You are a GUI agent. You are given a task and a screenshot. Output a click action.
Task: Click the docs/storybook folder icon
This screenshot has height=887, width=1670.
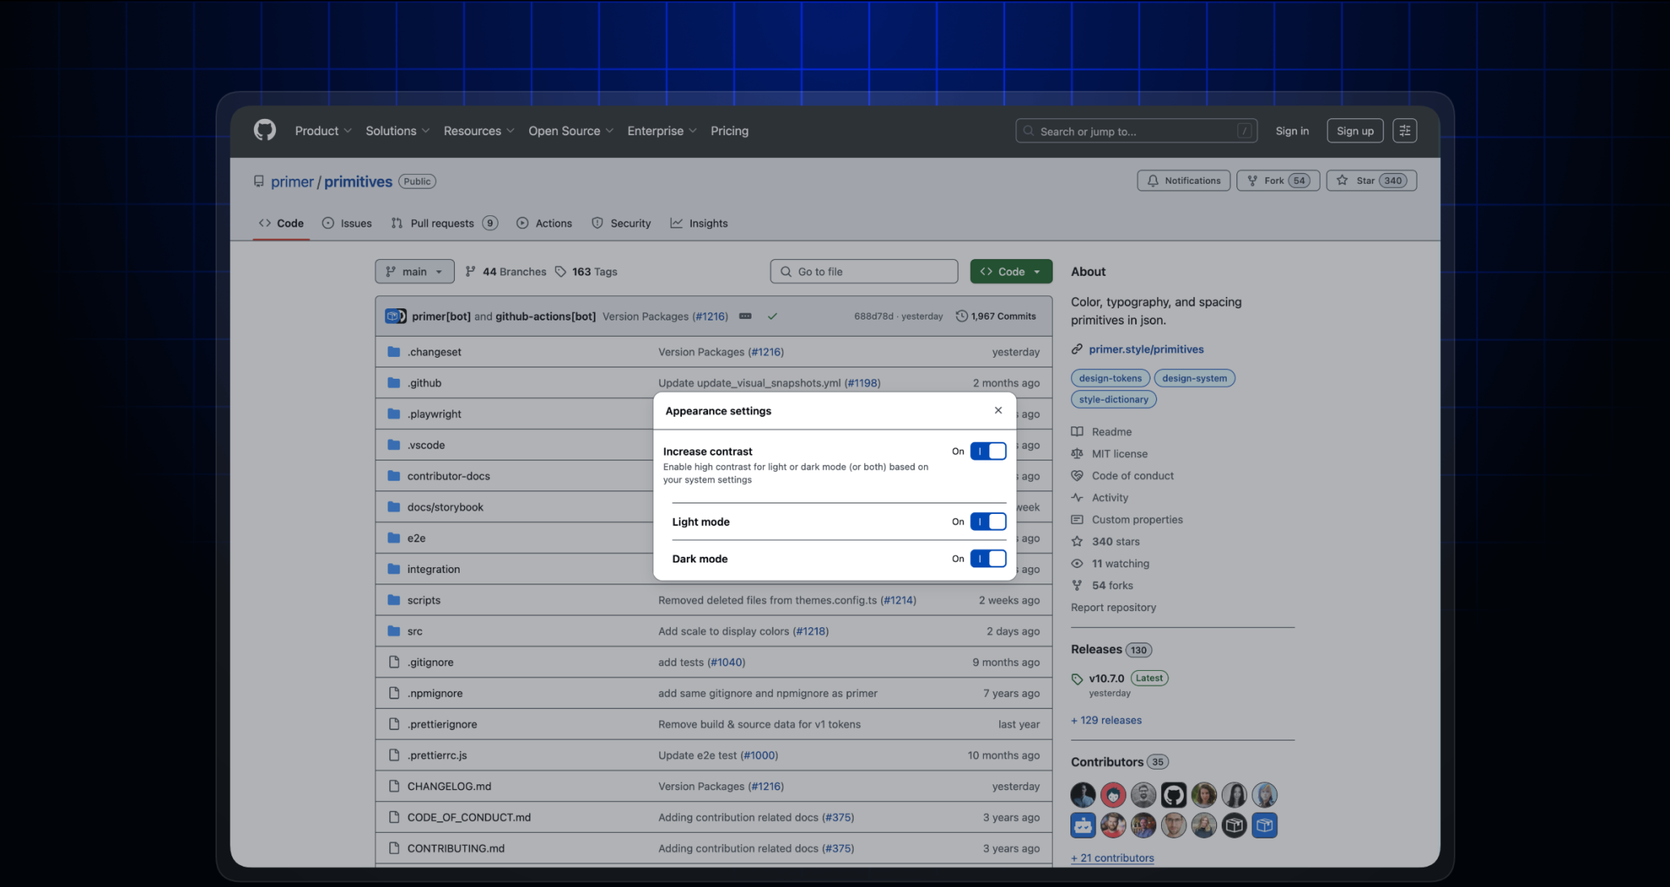(394, 507)
